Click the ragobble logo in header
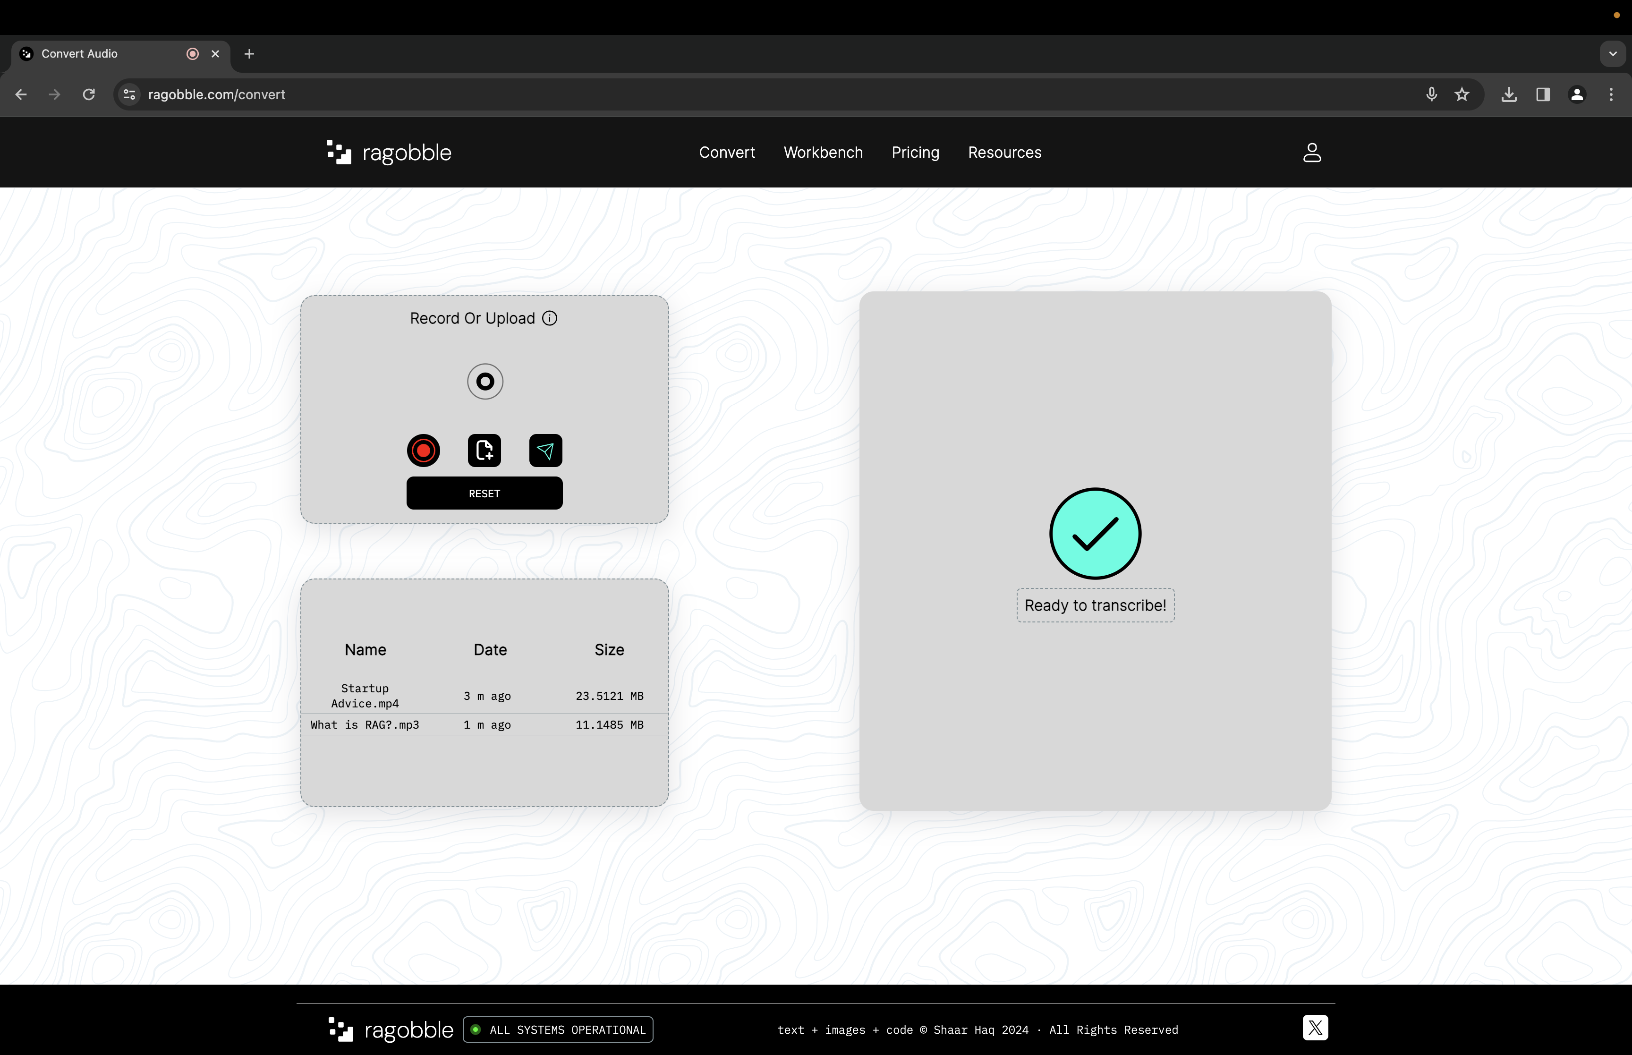The width and height of the screenshot is (1632, 1055). (389, 152)
